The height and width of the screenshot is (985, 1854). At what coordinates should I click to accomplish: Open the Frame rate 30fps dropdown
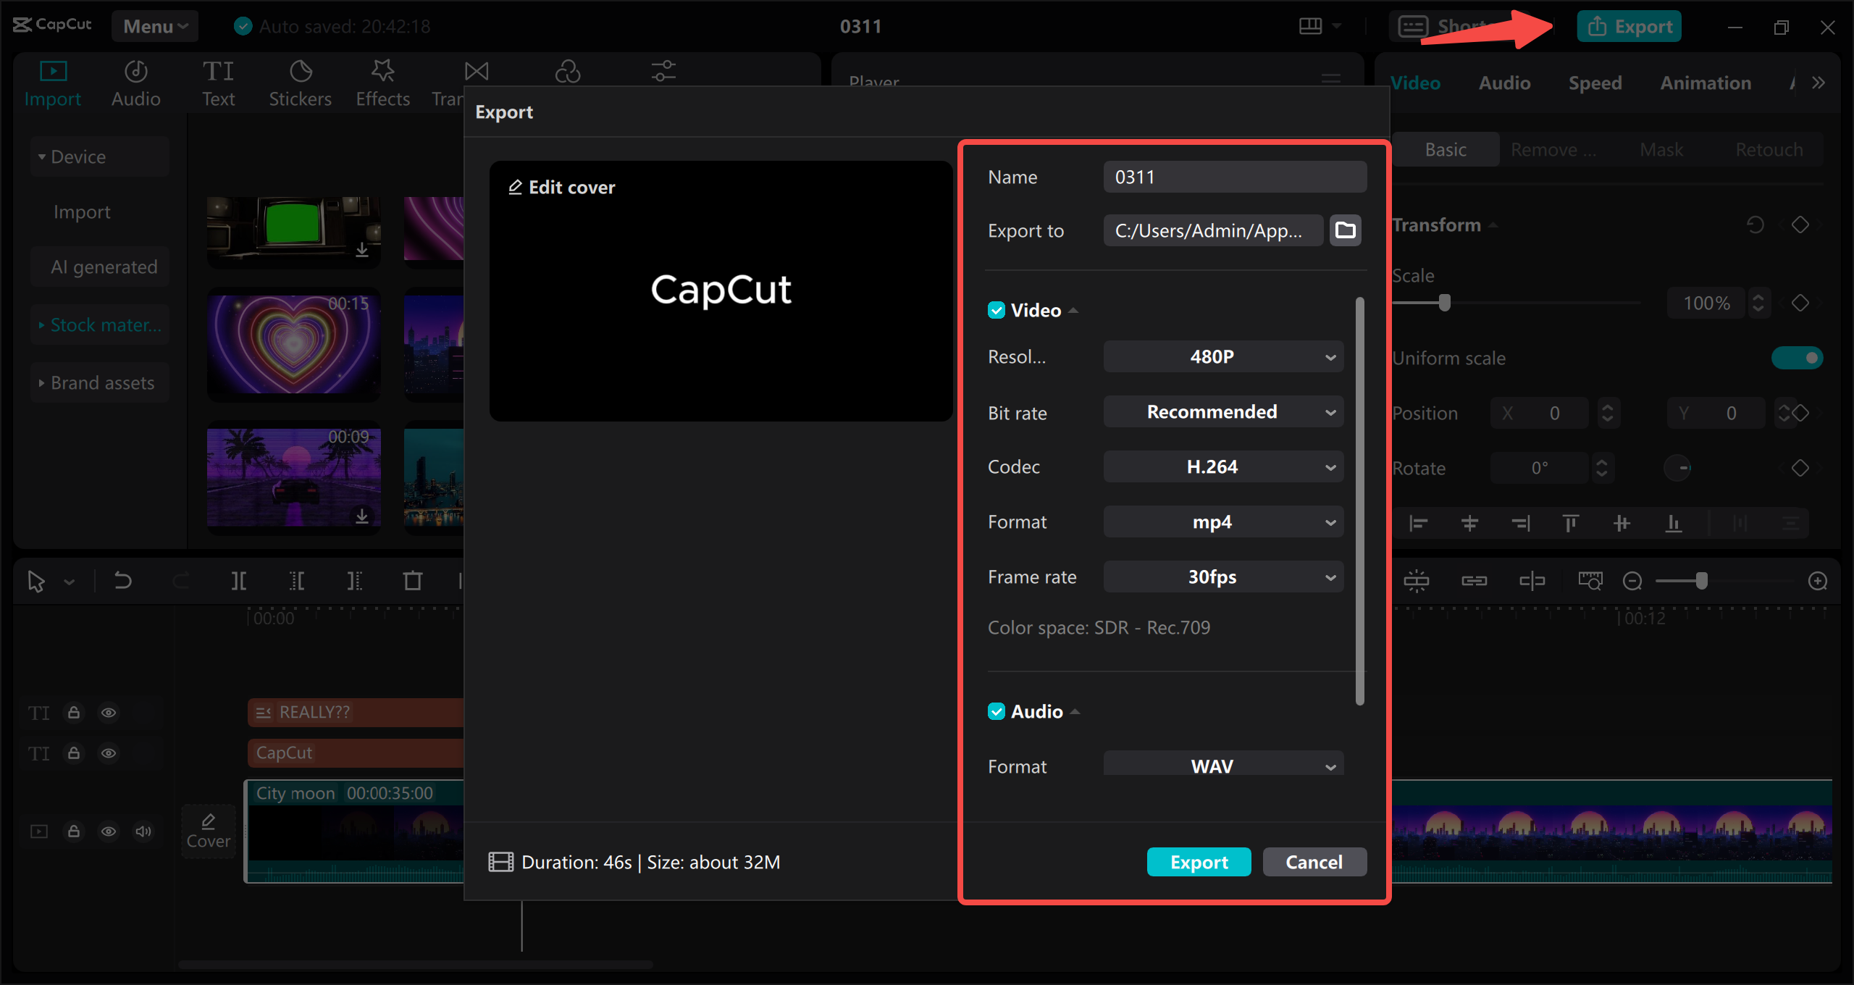click(1222, 577)
